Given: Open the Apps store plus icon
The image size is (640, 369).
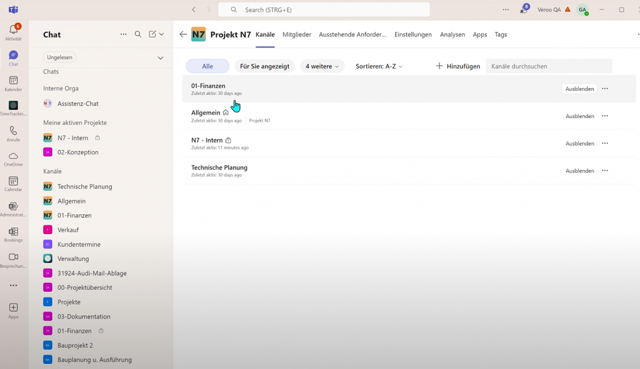Looking at the screenshot, I should (14, 307).
